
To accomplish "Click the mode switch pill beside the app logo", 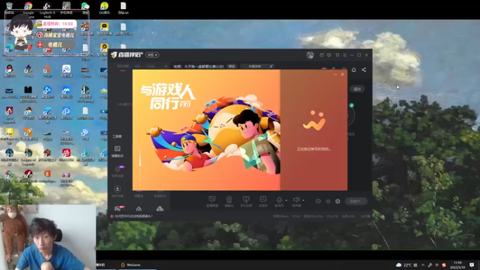I will click(152, 55).
